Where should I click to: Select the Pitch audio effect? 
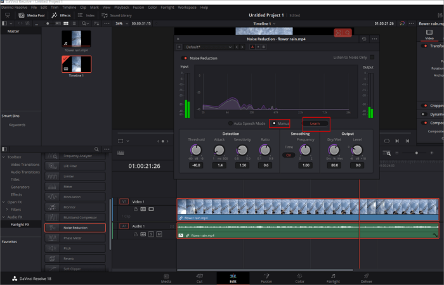tap(75, 248)
